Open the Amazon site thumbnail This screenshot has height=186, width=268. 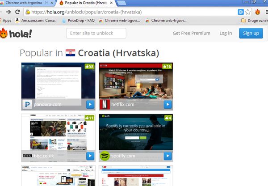pos(58,176)
